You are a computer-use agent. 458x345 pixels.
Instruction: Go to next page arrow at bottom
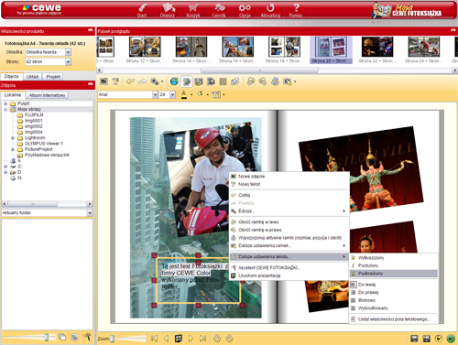(191, 339)
